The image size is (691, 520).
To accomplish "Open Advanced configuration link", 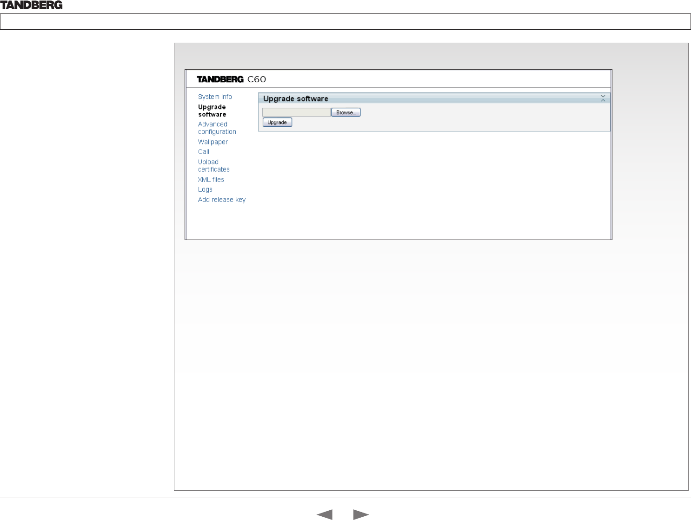I will tap(217, 128).
